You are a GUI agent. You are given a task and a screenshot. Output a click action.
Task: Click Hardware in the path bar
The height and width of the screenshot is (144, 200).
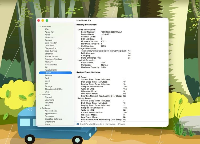pyautogui.click(x=110, y=124)
